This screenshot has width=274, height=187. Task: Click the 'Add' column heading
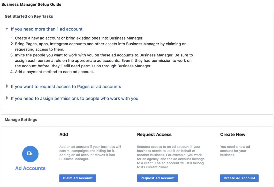(64, 134)
